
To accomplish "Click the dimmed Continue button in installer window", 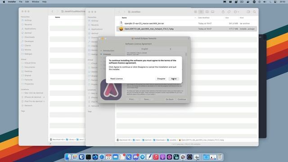I will click(x=182, y=99).
